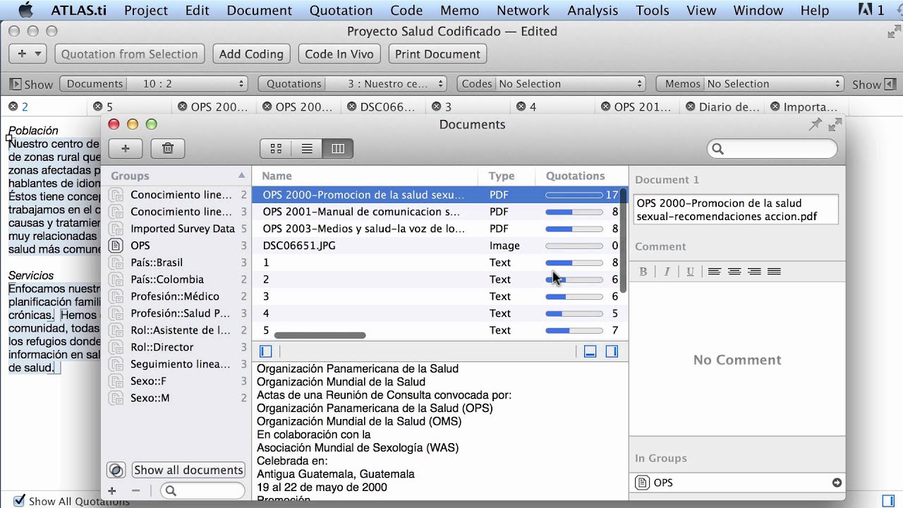Select the País::Colombia group
The width and height of the screenshot is (903, 508).
pos(177,279)
